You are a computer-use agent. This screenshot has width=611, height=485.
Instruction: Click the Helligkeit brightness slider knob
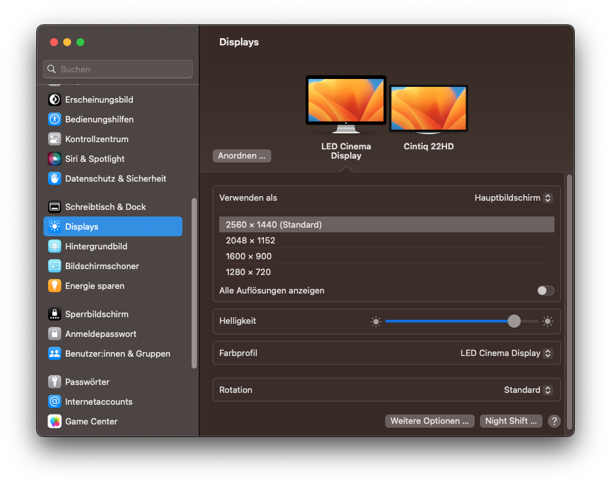[x=514, y=321]
